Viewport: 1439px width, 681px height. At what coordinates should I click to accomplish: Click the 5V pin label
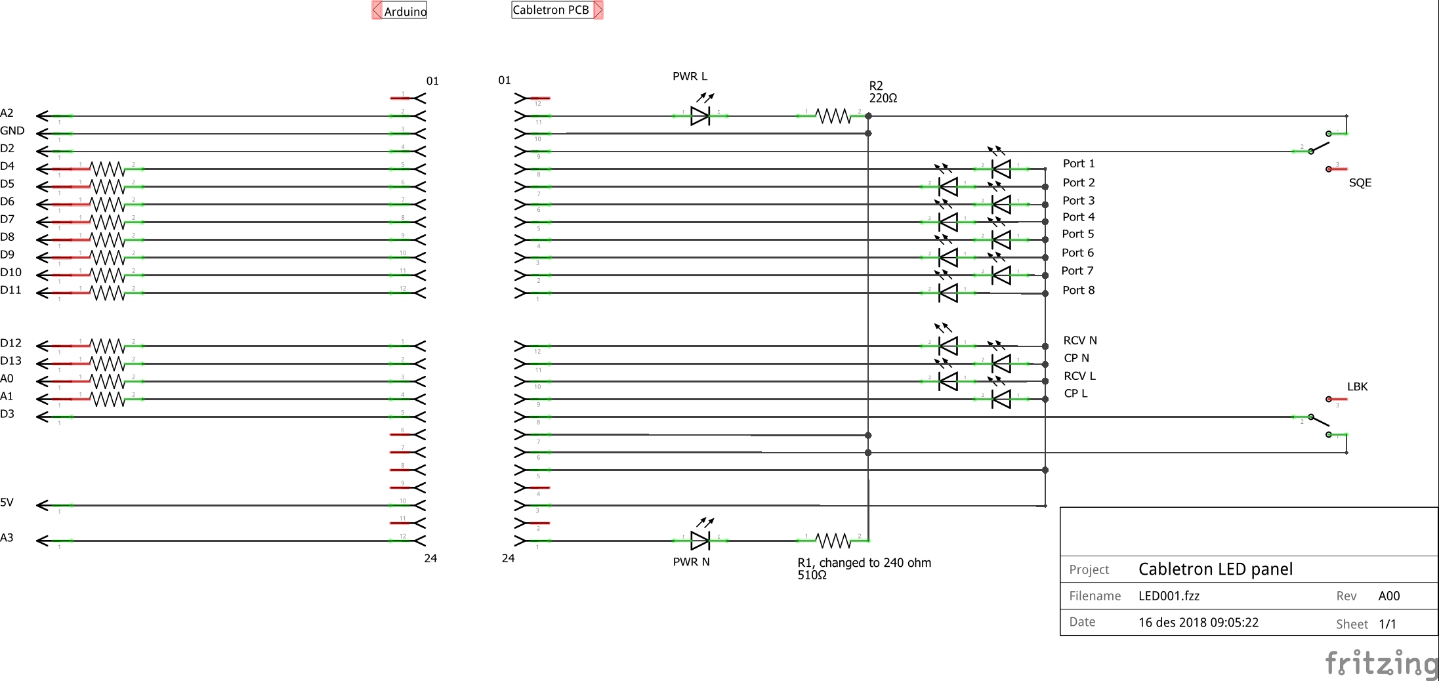pos(7,503)
